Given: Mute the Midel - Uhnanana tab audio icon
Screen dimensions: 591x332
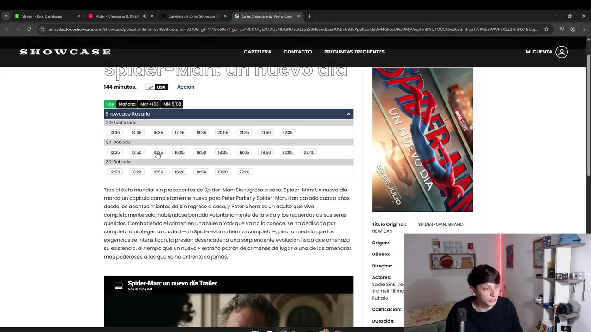Looking at the screenshot, I should pos(145,16).
